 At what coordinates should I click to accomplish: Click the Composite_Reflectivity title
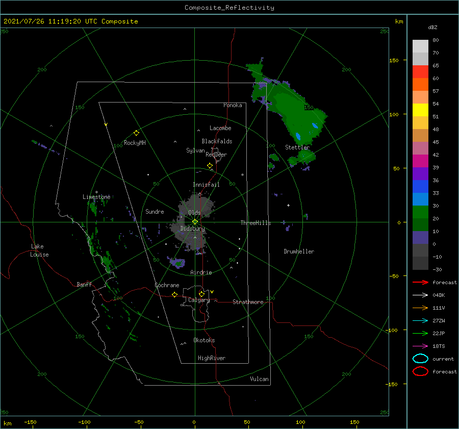(229, 8)
